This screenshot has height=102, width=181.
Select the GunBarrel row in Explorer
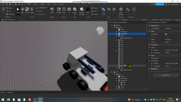[x=127, y=34]
